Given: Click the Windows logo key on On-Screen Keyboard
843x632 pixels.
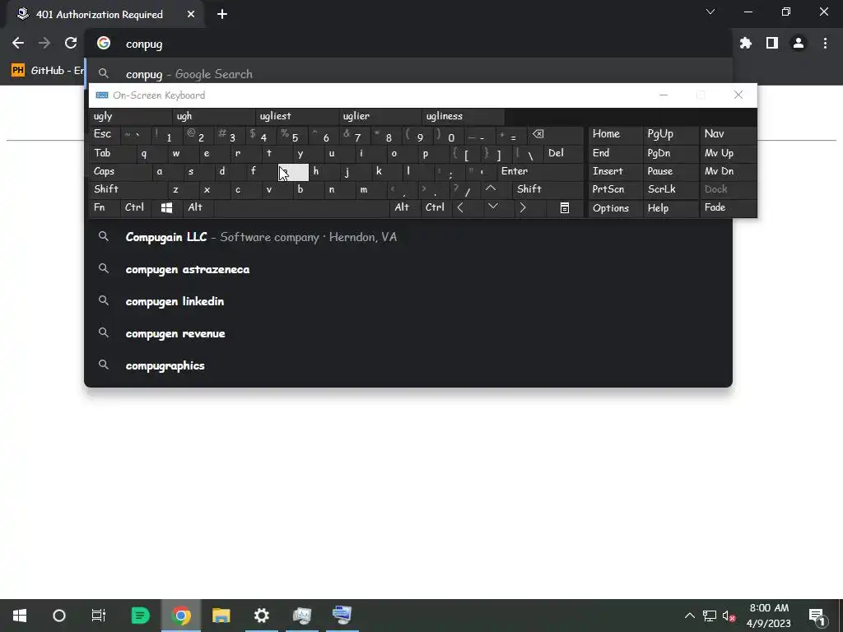Looking at the screenshot, I should click(x=166, y=207).
